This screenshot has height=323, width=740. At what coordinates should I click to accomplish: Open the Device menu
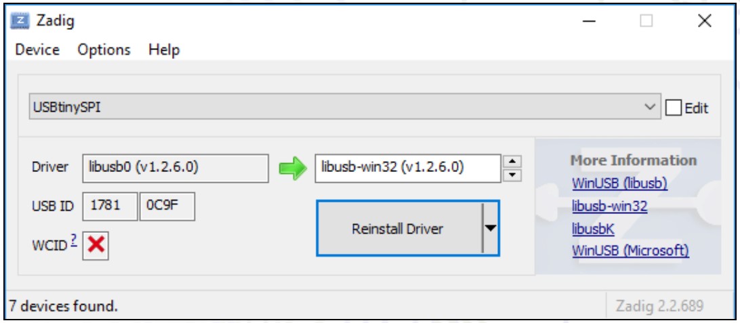37,50
